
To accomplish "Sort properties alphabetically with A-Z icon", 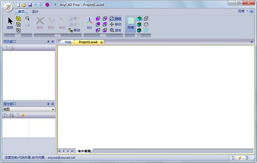I will [x=12, y=115].
